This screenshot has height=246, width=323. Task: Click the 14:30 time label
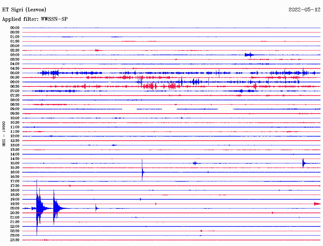(15, 159)
